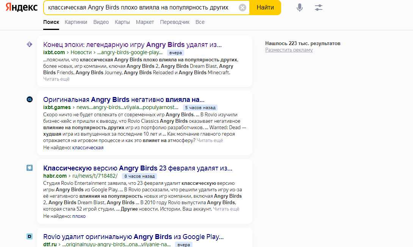Image resolution: width=413 pixels, height=247 pixels.
Task: Click the 'вчера' badge of dtf.ru result
Action: (184, 245)
